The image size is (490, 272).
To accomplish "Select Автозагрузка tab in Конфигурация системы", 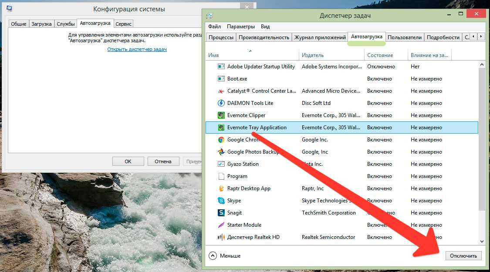I will click(95, 23).
